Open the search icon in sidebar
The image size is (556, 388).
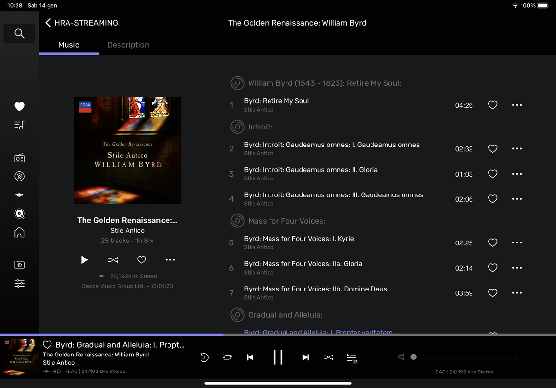click(x=19, y=33)
